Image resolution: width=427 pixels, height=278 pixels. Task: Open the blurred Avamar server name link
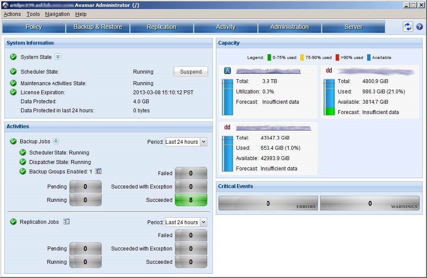(268, 71)
